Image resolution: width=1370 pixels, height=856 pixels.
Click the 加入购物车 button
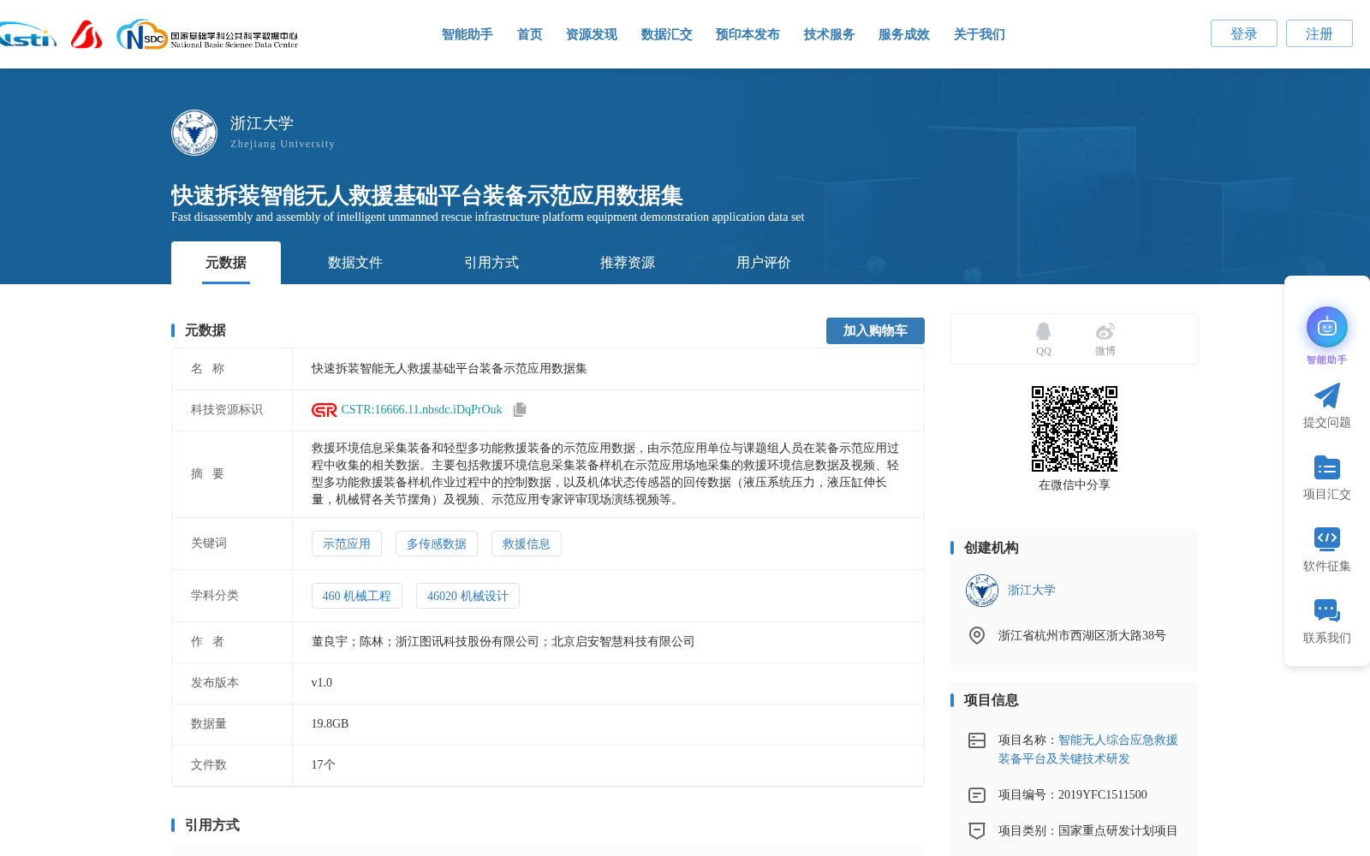pos(875,330)
